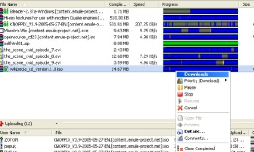Click the red Stop icon in the menu
This screenshot has width=254, height=152.
pyautogui.click(x=180, y=94)
